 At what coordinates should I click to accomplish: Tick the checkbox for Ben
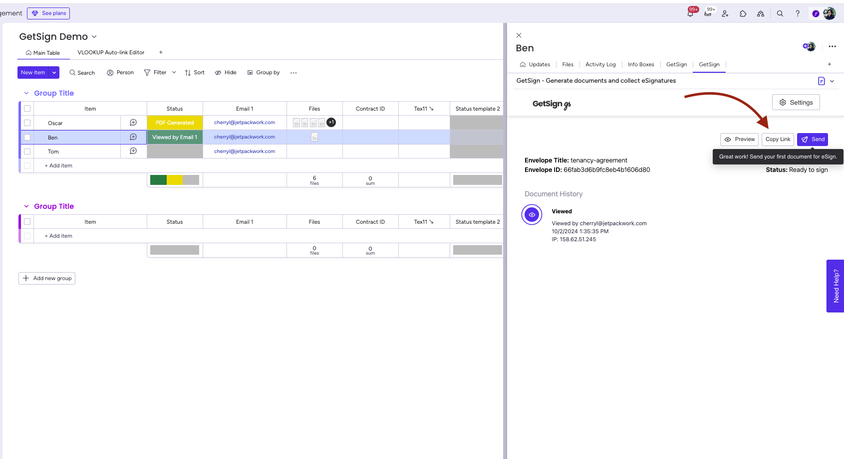[x=27, y=137]
